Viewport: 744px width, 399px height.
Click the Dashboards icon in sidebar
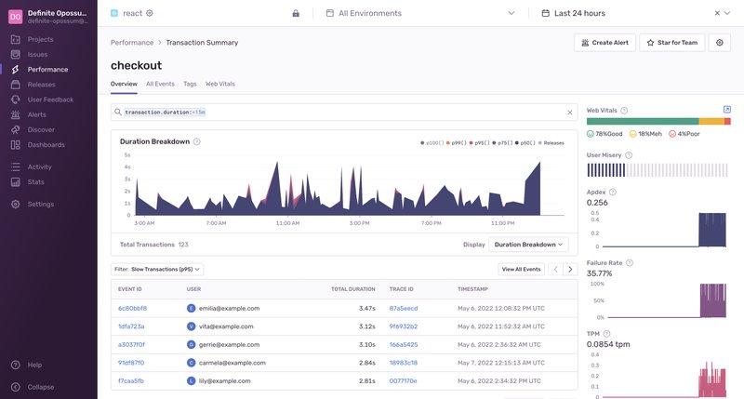tap(16, 144)
